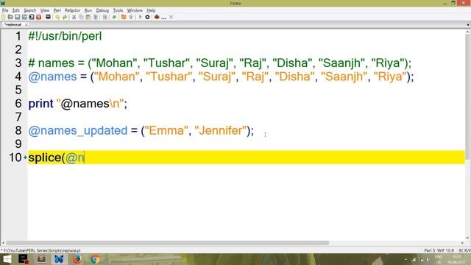Viewport: 471px width, 265px height.
Task: Open the Perl menu
Action: (57, 10)
